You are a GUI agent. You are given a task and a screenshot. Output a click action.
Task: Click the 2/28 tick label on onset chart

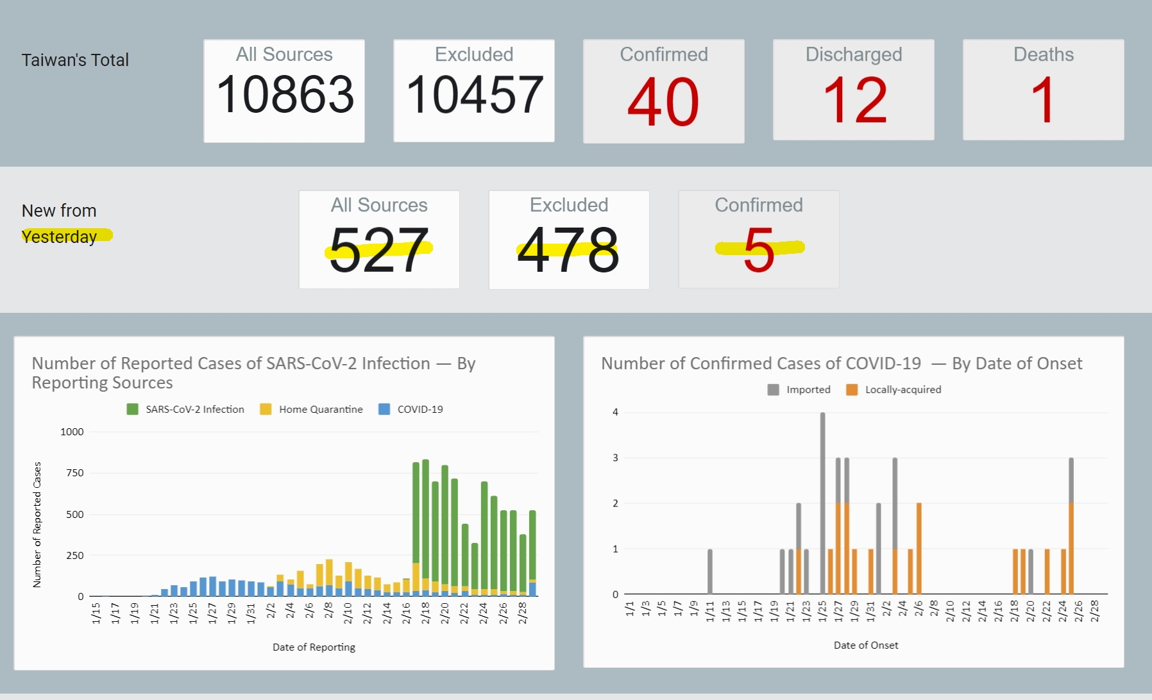coord(1095,610)
